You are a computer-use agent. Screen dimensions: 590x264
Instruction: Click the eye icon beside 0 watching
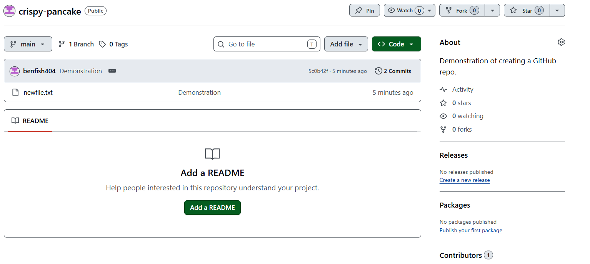click(443, 116)
